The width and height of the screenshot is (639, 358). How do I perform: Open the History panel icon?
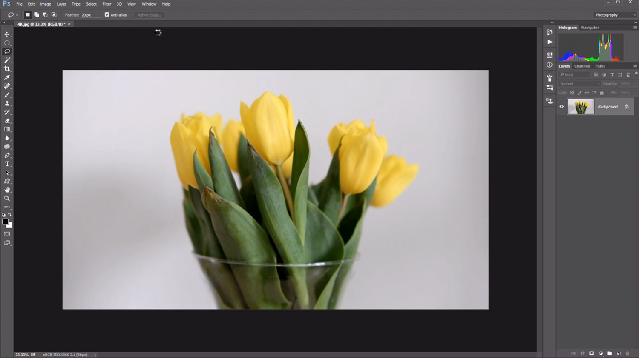tap(550, 32)
